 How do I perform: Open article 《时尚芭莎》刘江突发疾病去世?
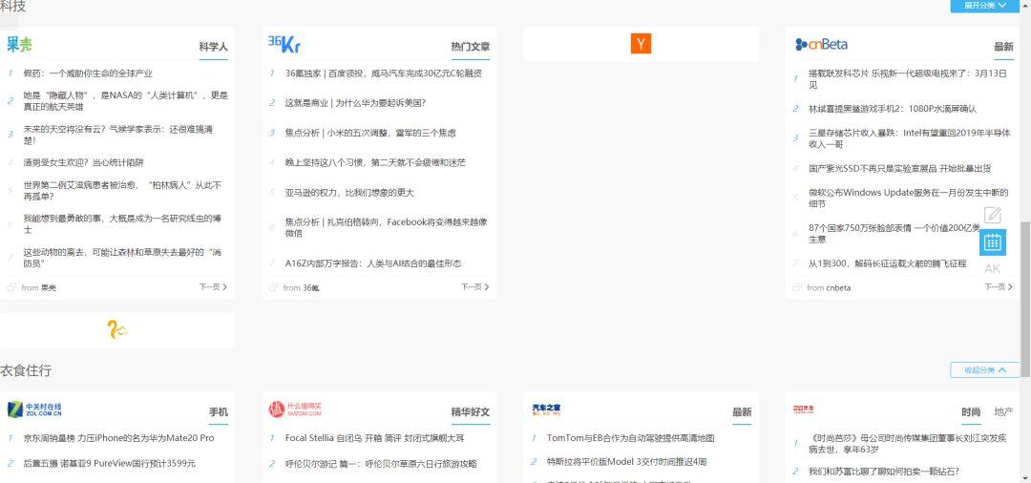coord(908,444)
